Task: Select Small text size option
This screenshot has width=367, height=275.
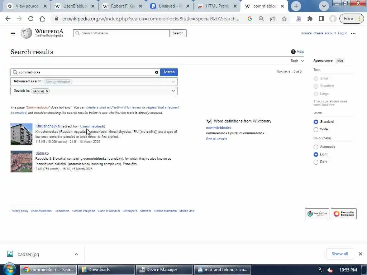Action: tap(316, 78)
